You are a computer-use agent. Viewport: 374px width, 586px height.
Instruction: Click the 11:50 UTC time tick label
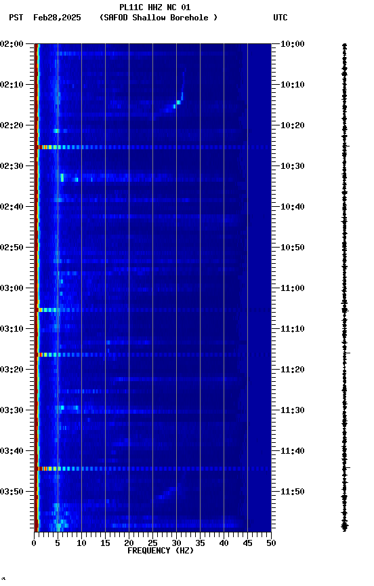[x=293, y=492]
